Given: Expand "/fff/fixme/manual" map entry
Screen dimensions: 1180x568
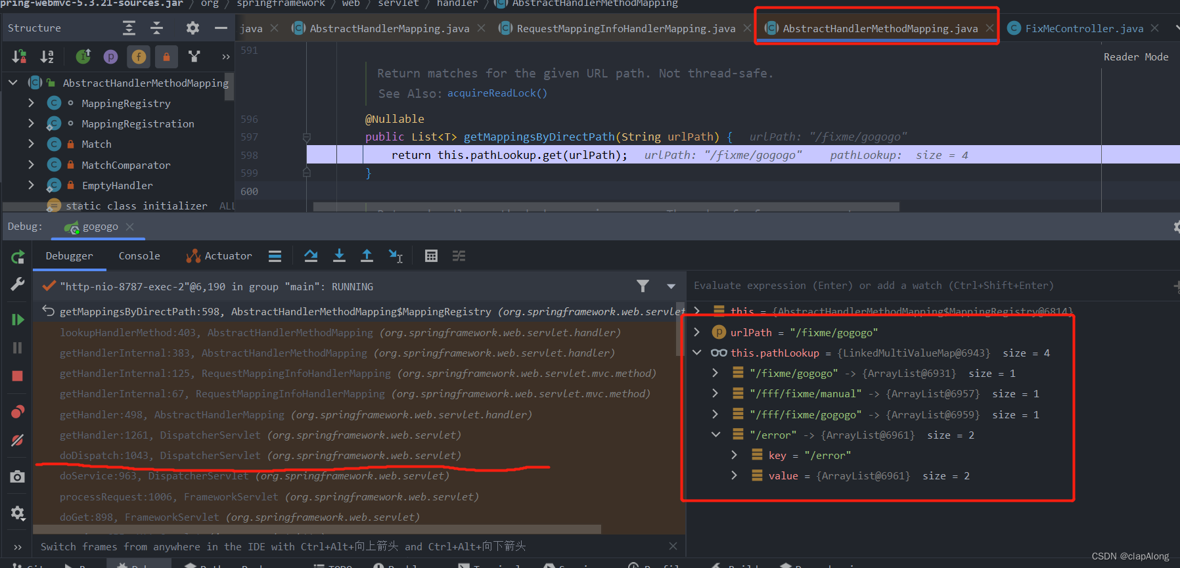Looking at the screenshot, I should pos(715,393).
